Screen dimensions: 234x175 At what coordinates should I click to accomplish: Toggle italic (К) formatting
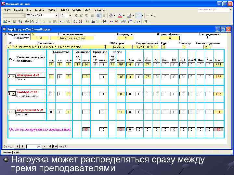[x=81, y=16]
